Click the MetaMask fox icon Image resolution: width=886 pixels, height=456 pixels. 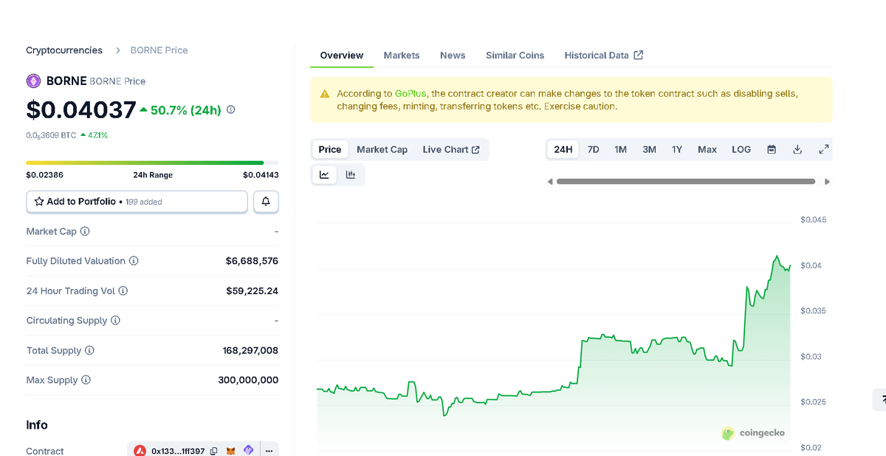coord(230,451)
